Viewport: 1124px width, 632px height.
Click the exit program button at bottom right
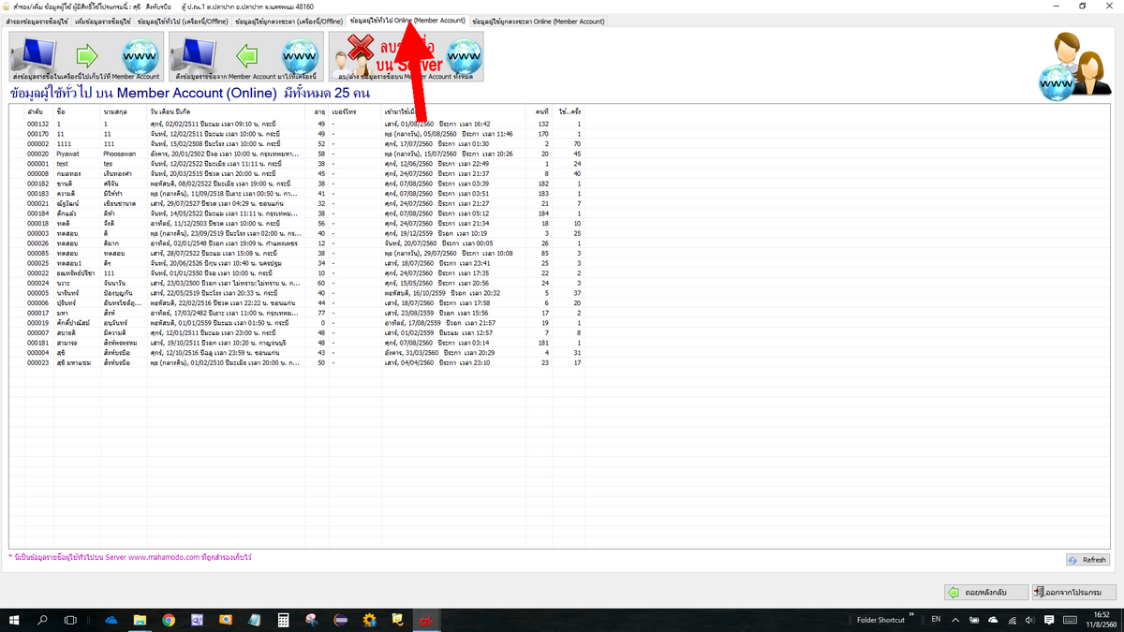tap(1073, 593)
